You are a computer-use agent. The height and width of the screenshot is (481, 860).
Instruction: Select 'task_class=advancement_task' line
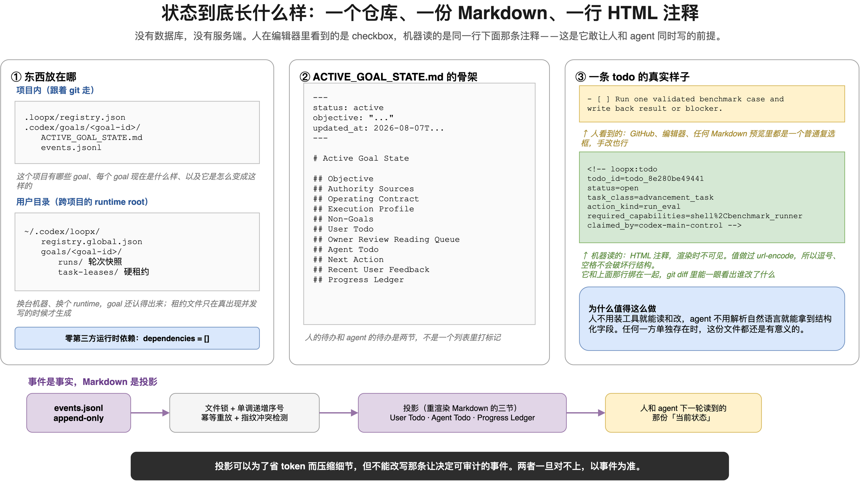coord(650,197)
